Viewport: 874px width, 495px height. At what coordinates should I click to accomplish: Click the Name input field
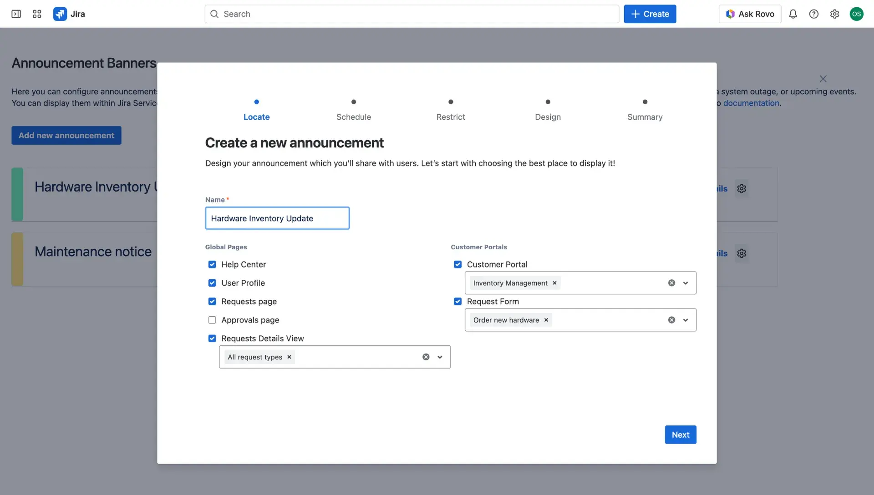(277, 218)
